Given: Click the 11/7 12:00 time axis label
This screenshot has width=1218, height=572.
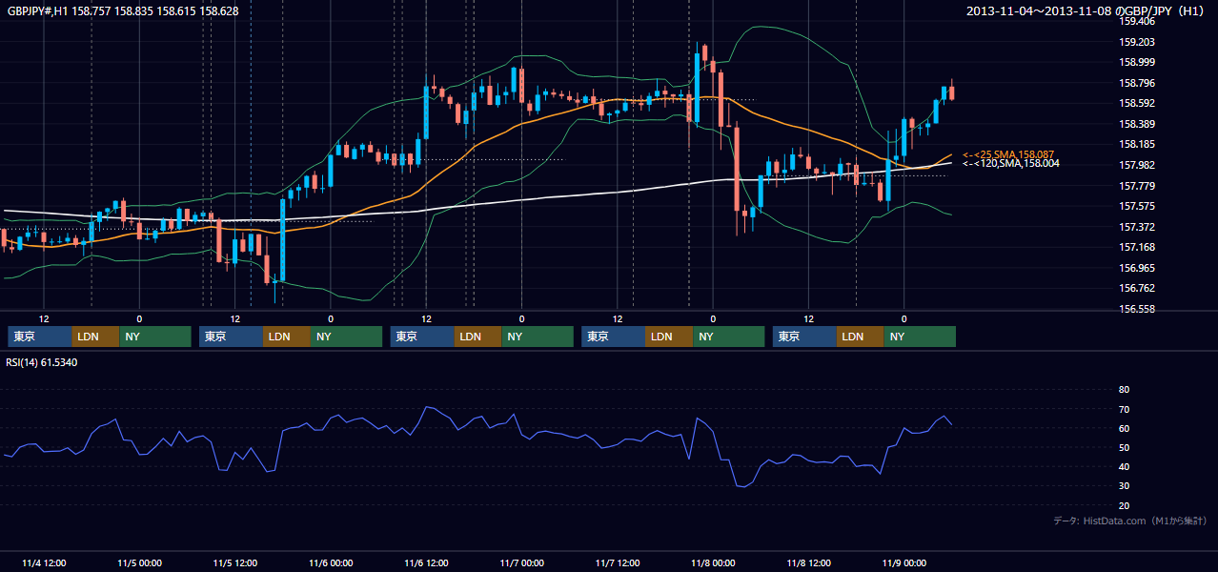Looking at the screenshot, I should pos(617,562).
